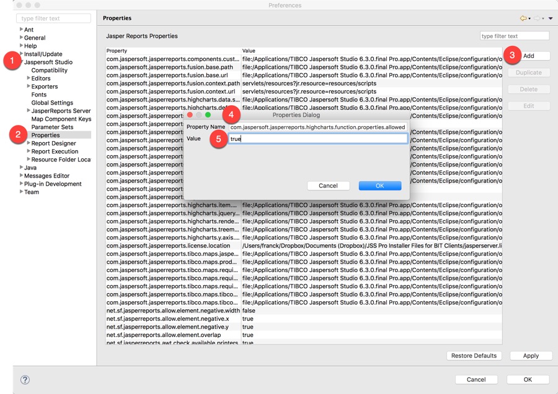Click the properties filter text field

514,36
